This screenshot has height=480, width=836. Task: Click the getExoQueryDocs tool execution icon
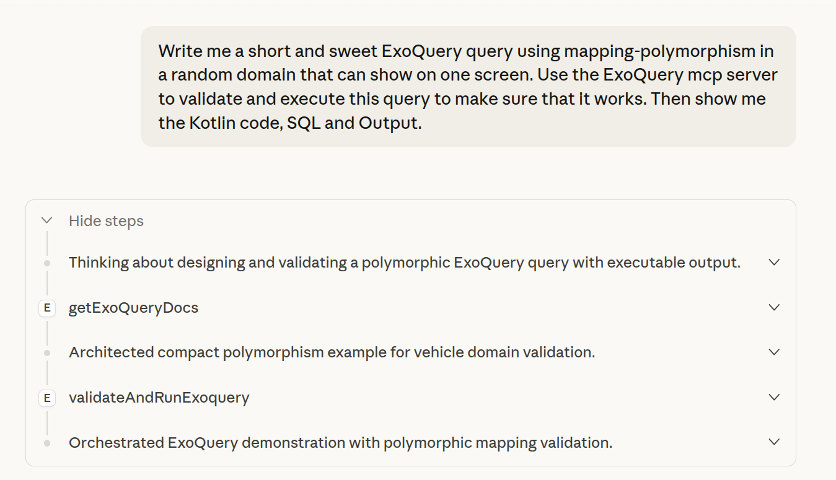[46, 307]
